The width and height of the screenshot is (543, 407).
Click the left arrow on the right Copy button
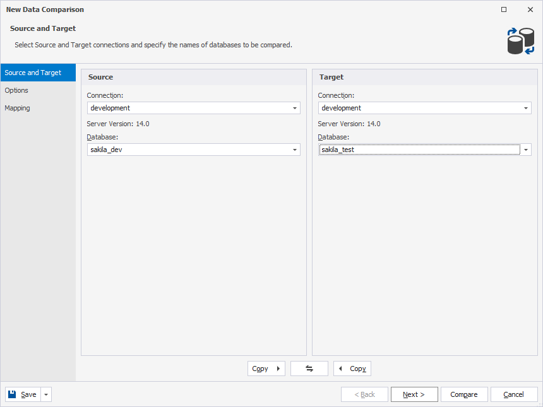pyautogui.click(x=342, y=369)
